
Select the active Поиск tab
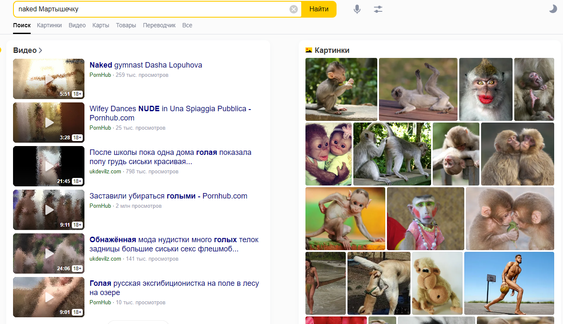tap(22, 25)
